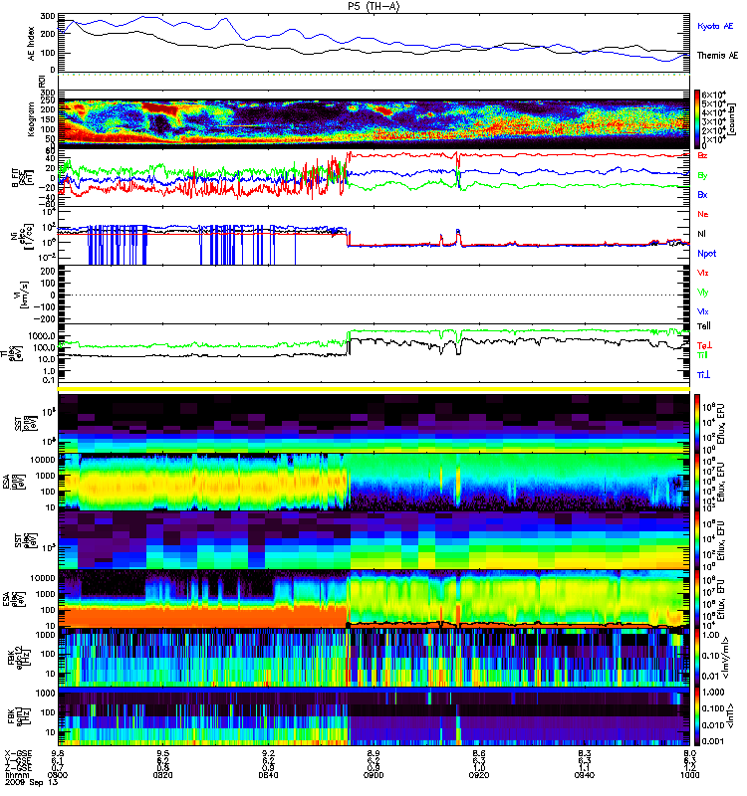
Task: Select the black Tell legend label
Action: click(703, 326)
